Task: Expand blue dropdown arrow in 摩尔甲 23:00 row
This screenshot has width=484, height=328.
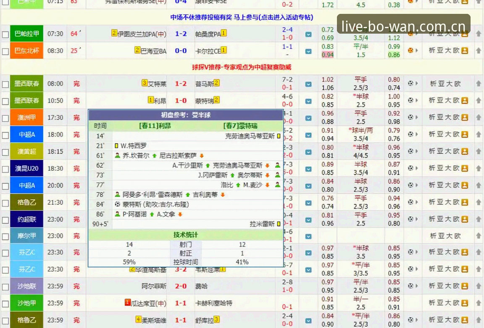Action: (x=308, y=237)
